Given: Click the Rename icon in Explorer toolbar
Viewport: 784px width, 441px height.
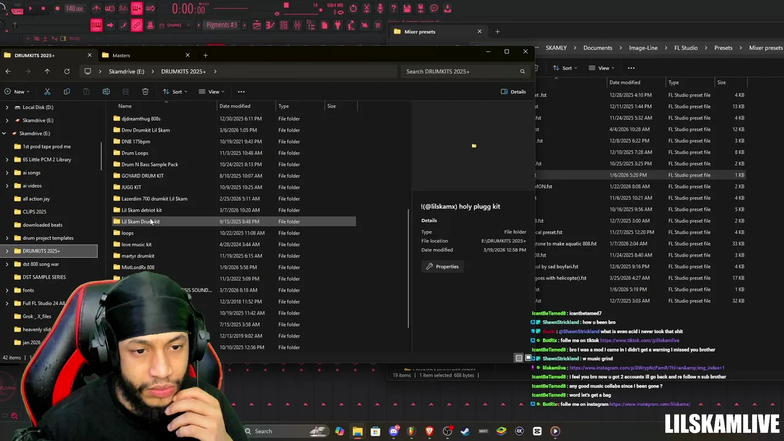Looking at the screenshot, I should pyautogui.click(x=106, y=92).
